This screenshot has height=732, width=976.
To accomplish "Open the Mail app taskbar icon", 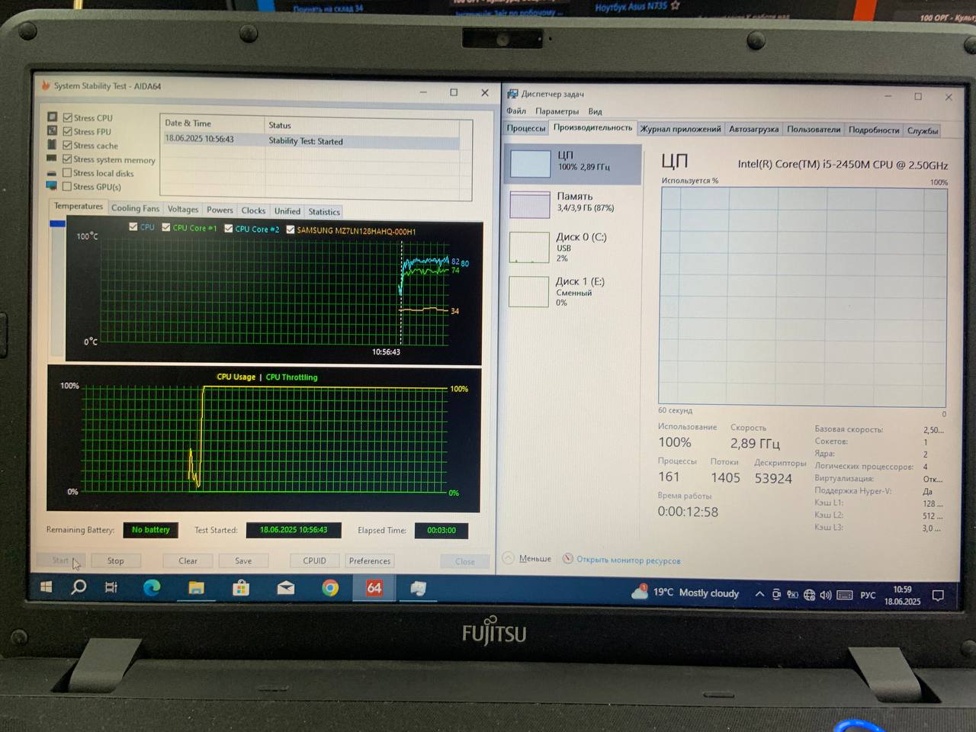I will click(286, 588).
